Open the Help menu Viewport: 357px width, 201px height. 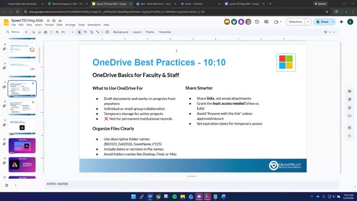click(x=106, y=25)
